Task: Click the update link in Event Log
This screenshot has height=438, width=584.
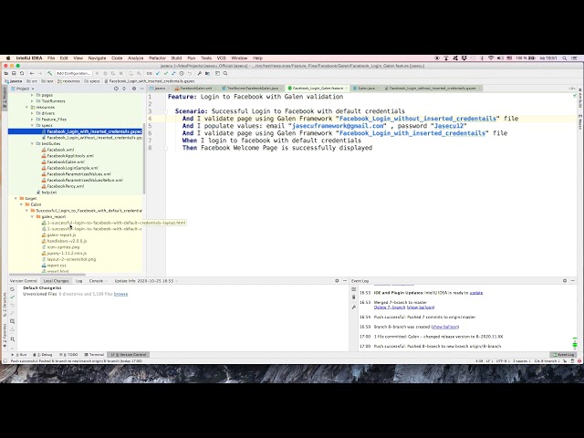Action: [x=476, y=293]
